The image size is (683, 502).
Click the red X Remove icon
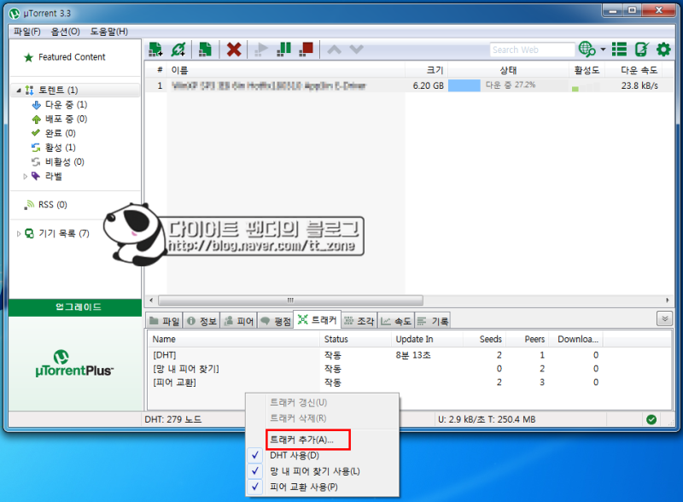pos(234,50)
